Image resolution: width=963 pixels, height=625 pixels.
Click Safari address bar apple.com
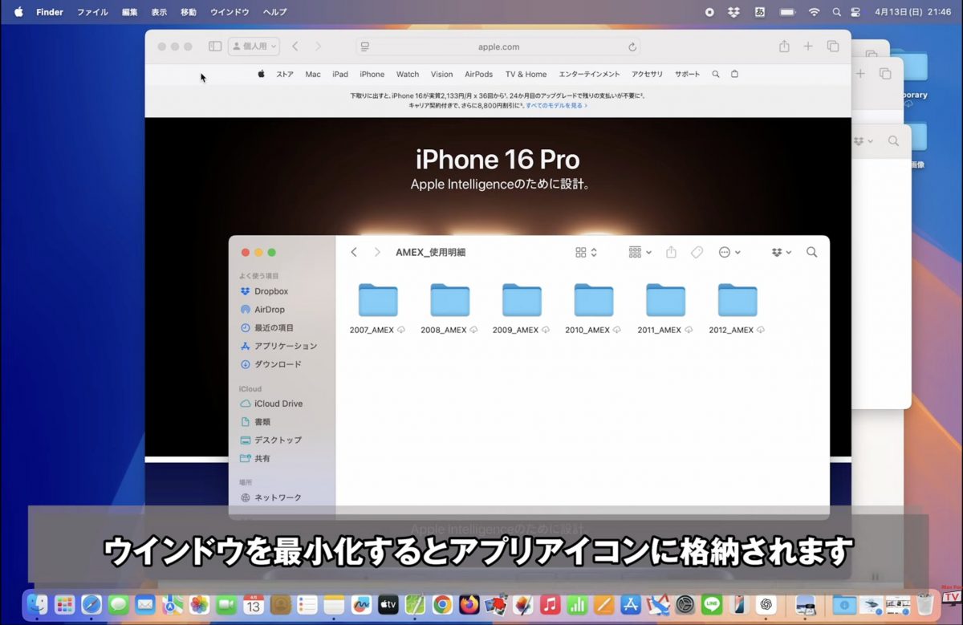(x=498, y=47)
